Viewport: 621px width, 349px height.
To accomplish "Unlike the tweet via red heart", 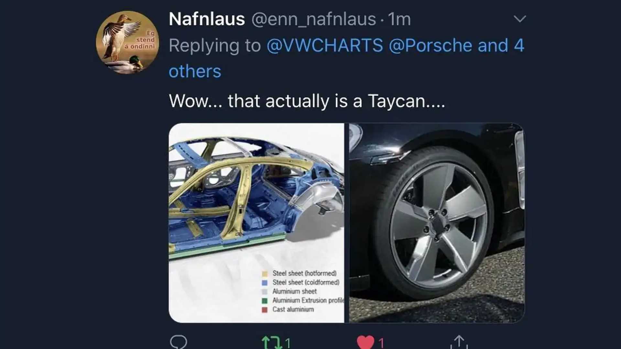I will (365, 343).
